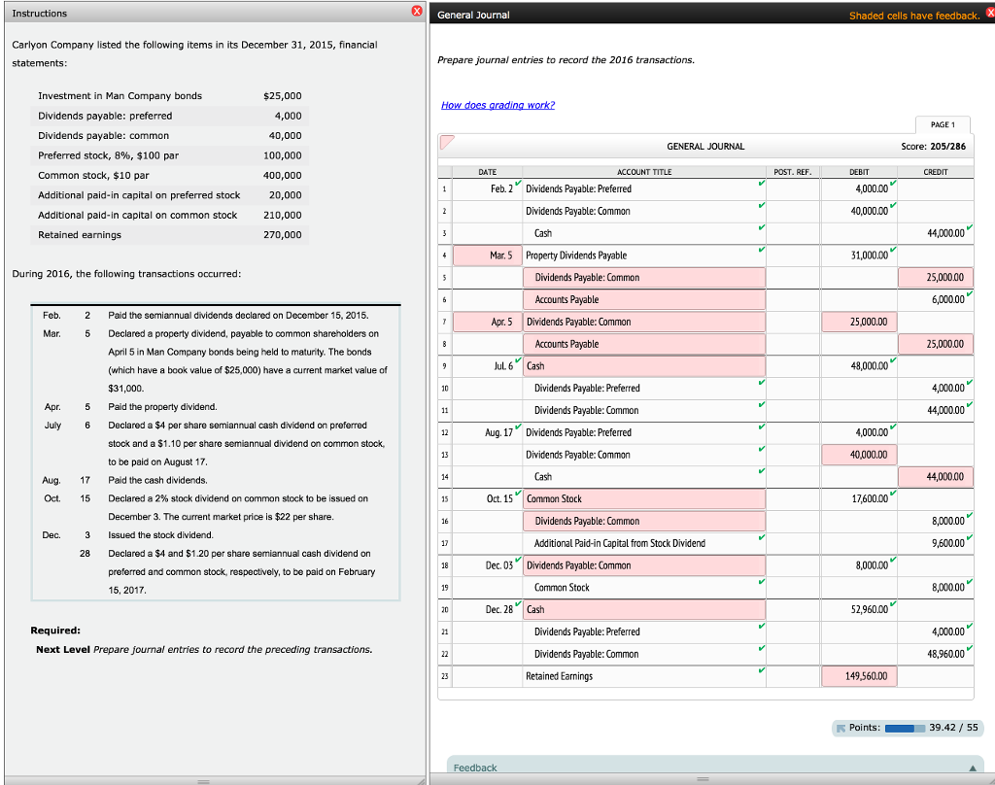Select the row 19 'Common Stock' cell
995x785 pixels.
pyautogui.click(x=644, y=588)
